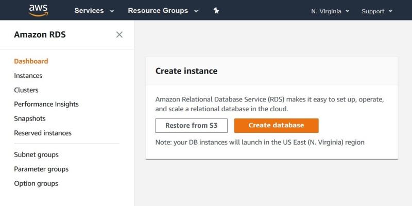Close the Amazon RDS sidebar panel
The image size is (412, 206).
point(119,35)
